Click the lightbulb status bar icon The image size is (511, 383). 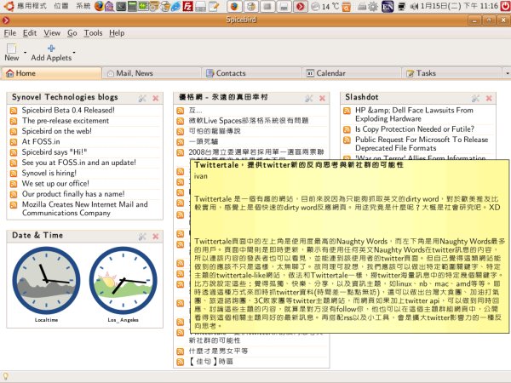5,376
